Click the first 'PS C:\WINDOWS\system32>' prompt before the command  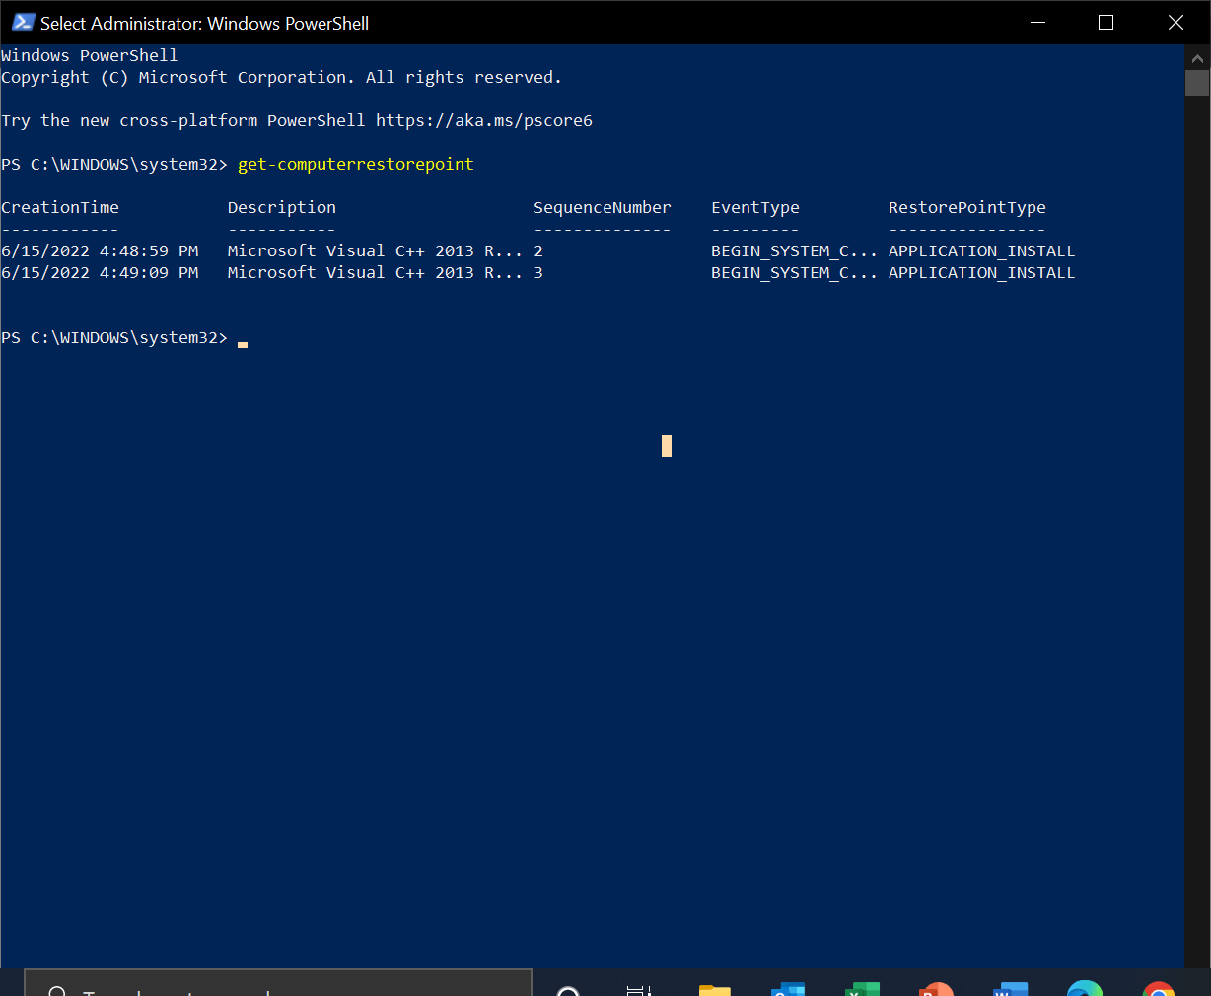(x=114, y=165)
